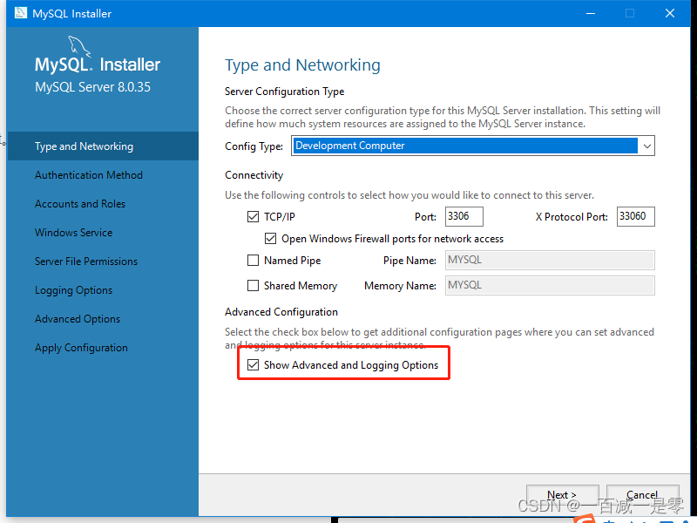Click the Cancel button
Screen dimensions: 697x523
coord(642,495)
